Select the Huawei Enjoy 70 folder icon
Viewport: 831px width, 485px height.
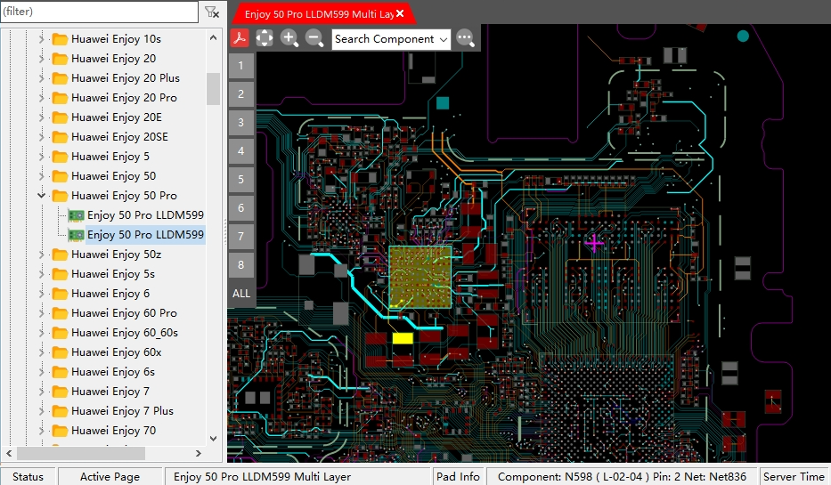tap(60, 431)
